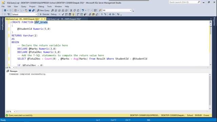
Task: Open the open documents list dropdown arrow
Action: tap(211, 19)
